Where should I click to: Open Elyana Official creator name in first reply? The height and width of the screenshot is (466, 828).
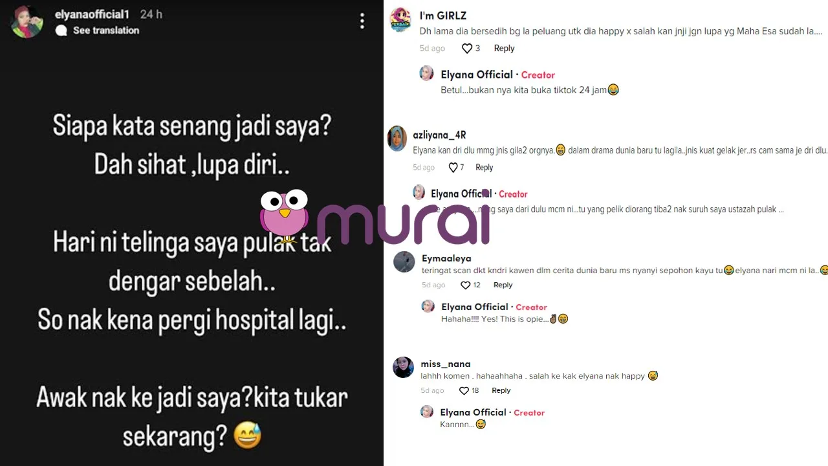click(477, 74)
